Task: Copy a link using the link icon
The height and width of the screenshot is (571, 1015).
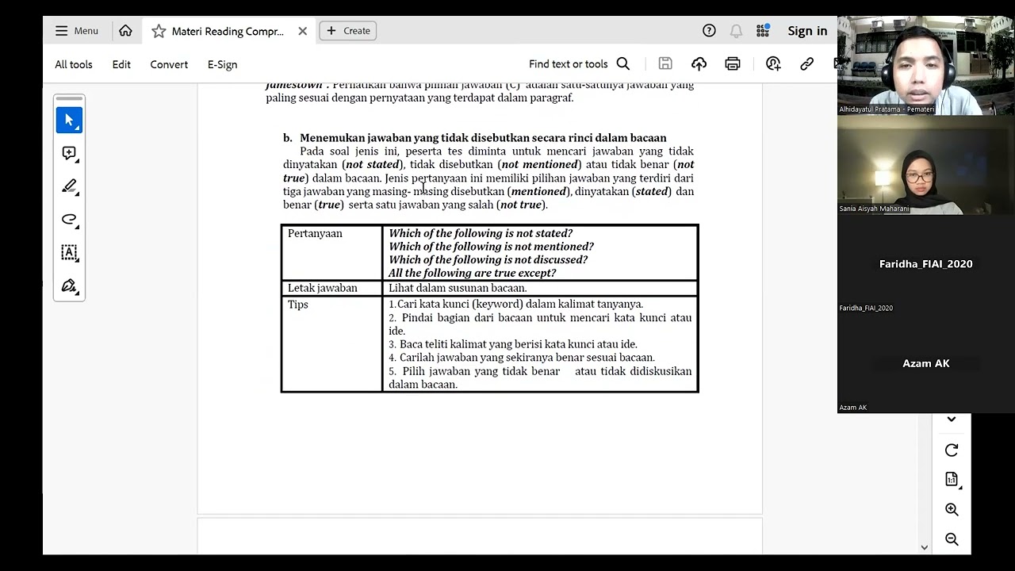Action: [x=806, y=64]
